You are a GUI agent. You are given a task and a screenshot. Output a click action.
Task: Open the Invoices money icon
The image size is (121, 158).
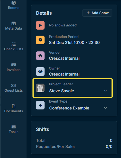tap(14, 65)
